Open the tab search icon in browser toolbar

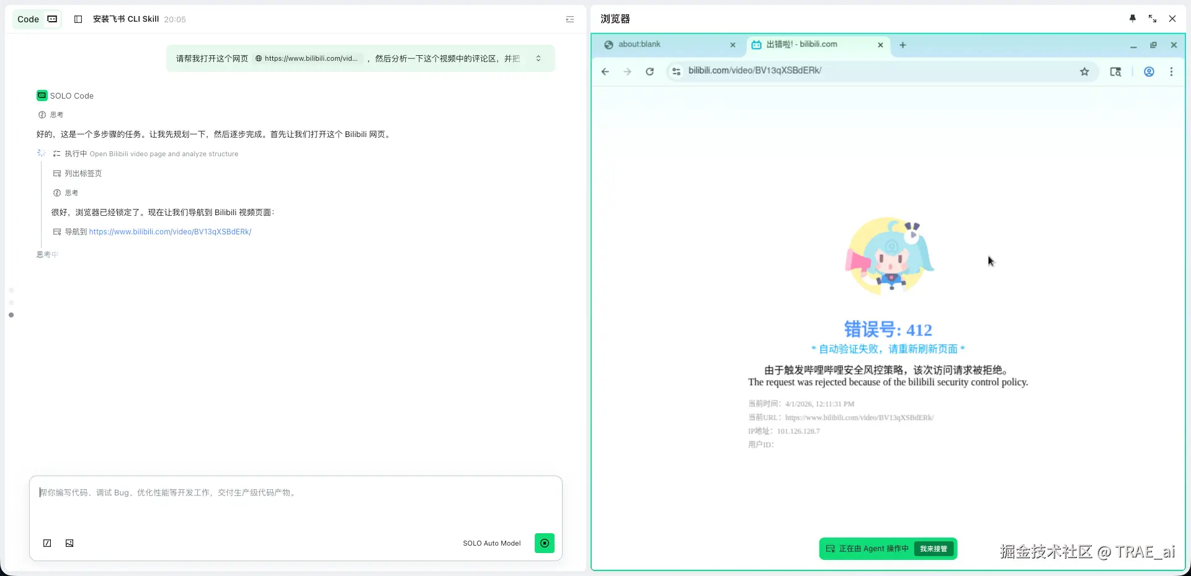[1115, 72]
